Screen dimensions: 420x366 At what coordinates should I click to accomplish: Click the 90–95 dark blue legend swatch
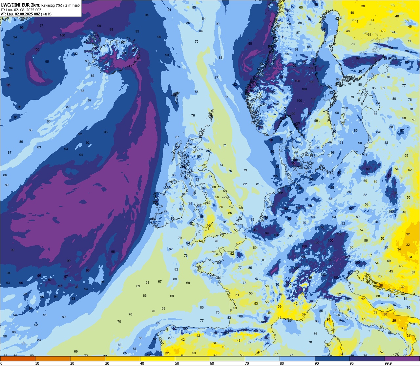[332, 358]
